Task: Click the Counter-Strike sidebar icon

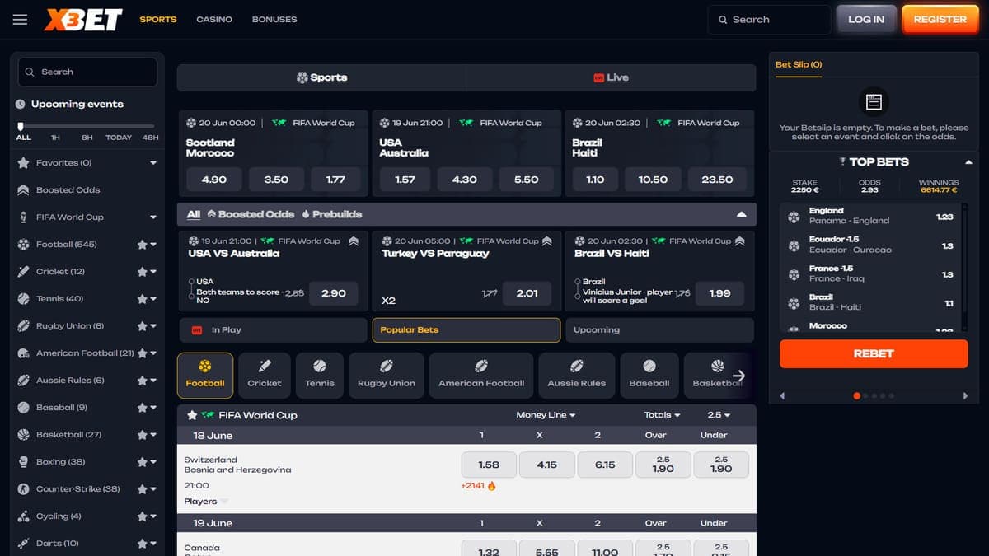Action: (23, 488)
